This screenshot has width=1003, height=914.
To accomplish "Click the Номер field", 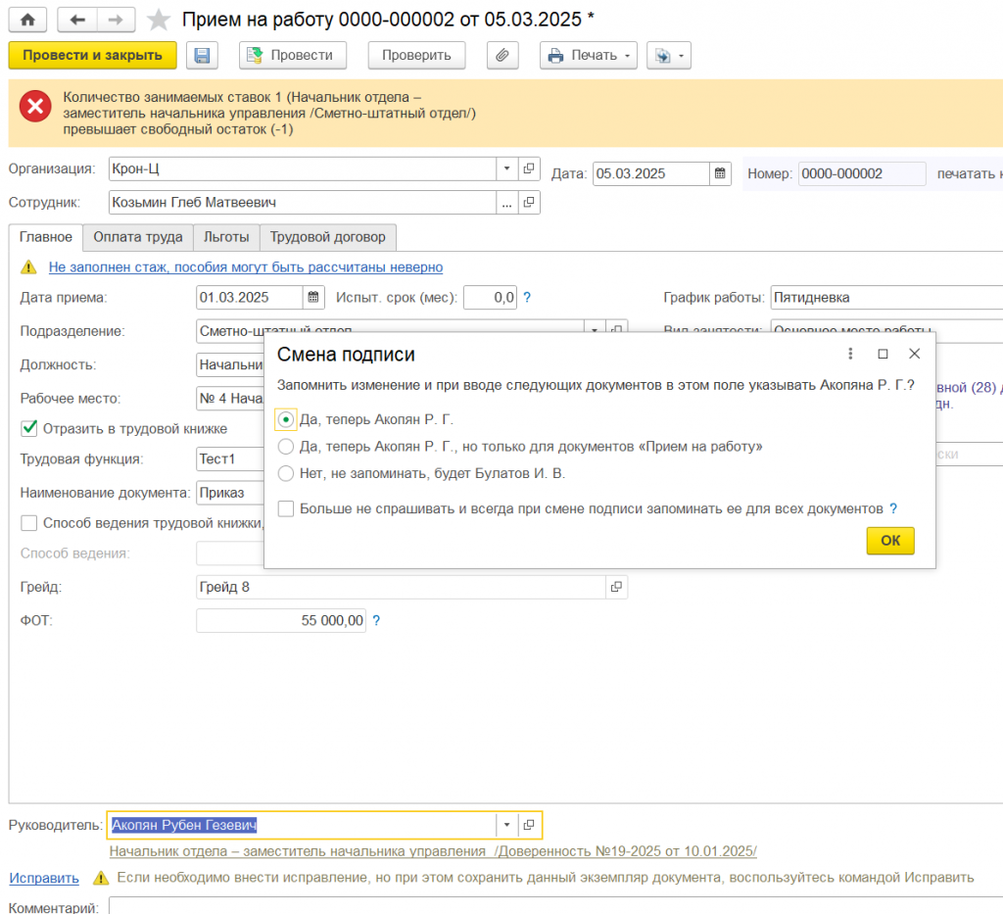I will coord(862,173).
